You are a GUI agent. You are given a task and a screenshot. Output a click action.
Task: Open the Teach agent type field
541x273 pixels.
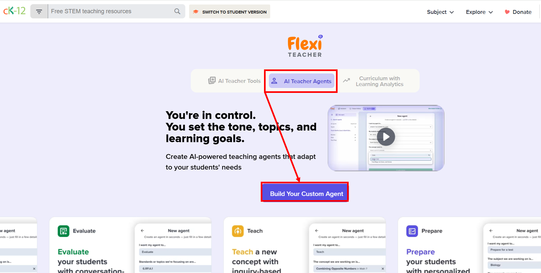pos(349,252)
